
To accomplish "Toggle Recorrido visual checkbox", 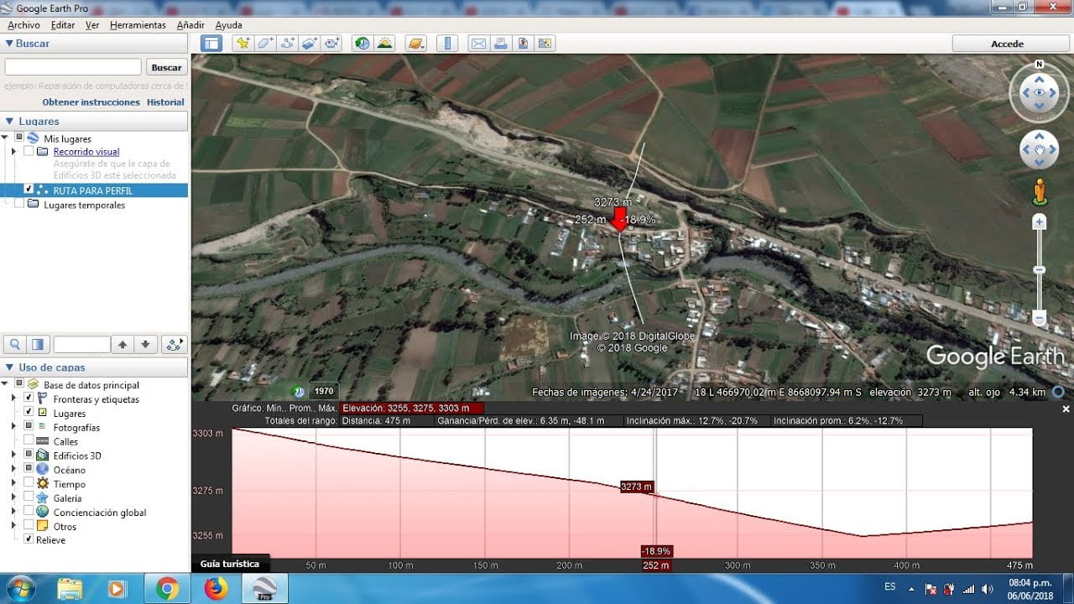I will point(29,152).
